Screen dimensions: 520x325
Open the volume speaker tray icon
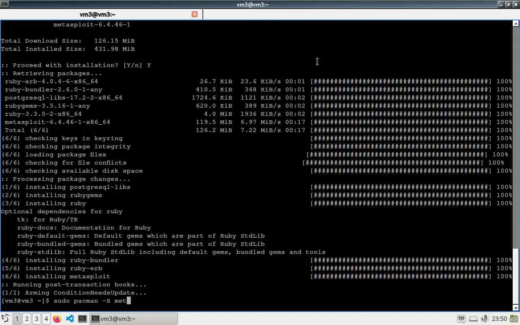tap(484, 318)
